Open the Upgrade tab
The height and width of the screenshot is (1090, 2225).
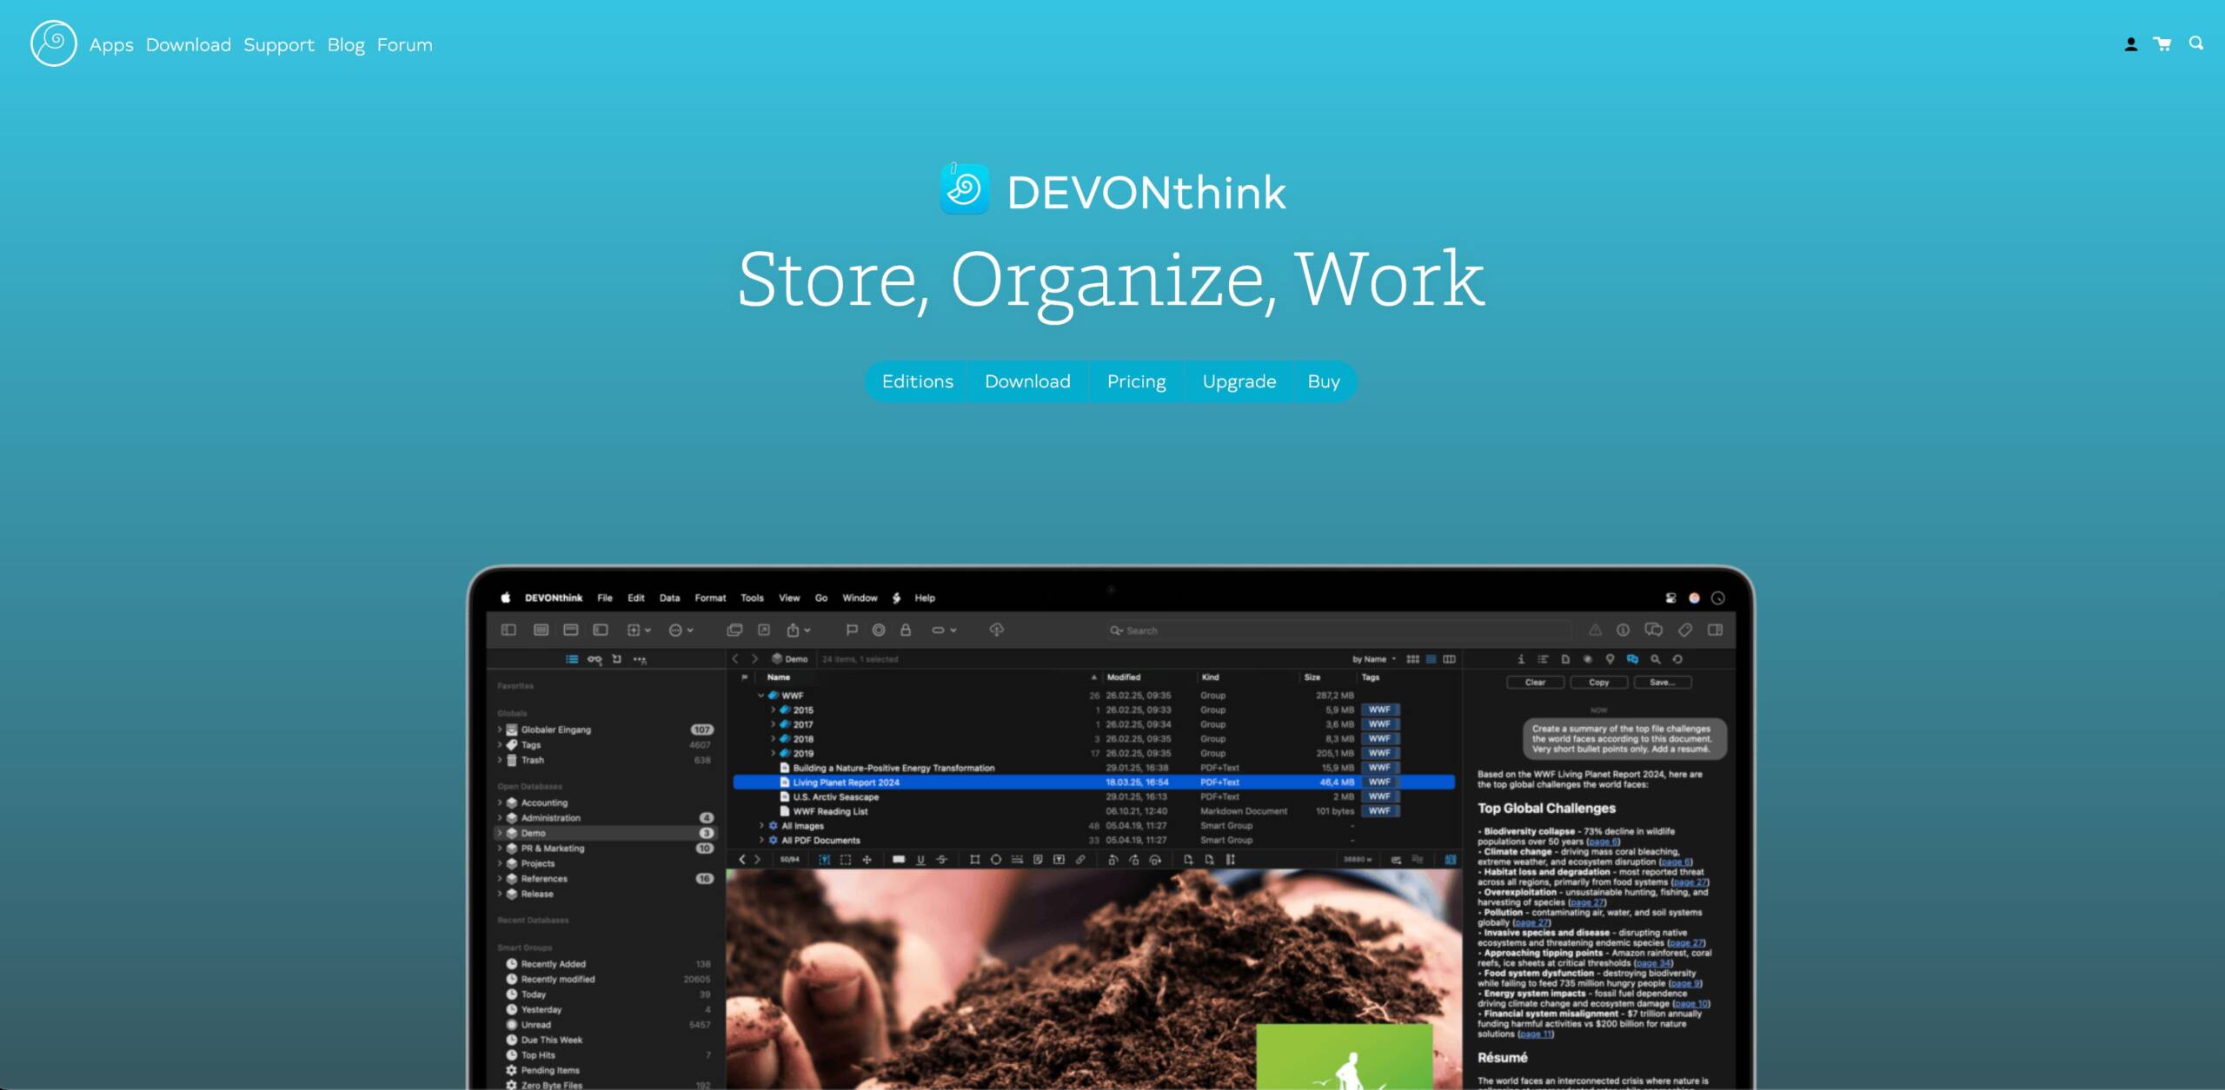pos(1239,381)
